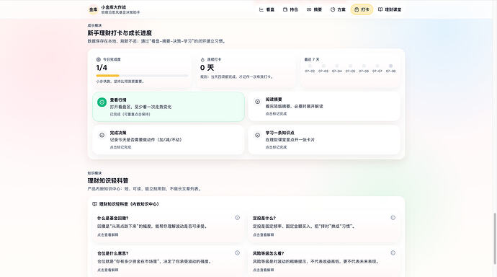Select the highlighted 打卡 nav button
This screenshot has width=497, height=277.
pyautogui.click(x=362, y=9)
